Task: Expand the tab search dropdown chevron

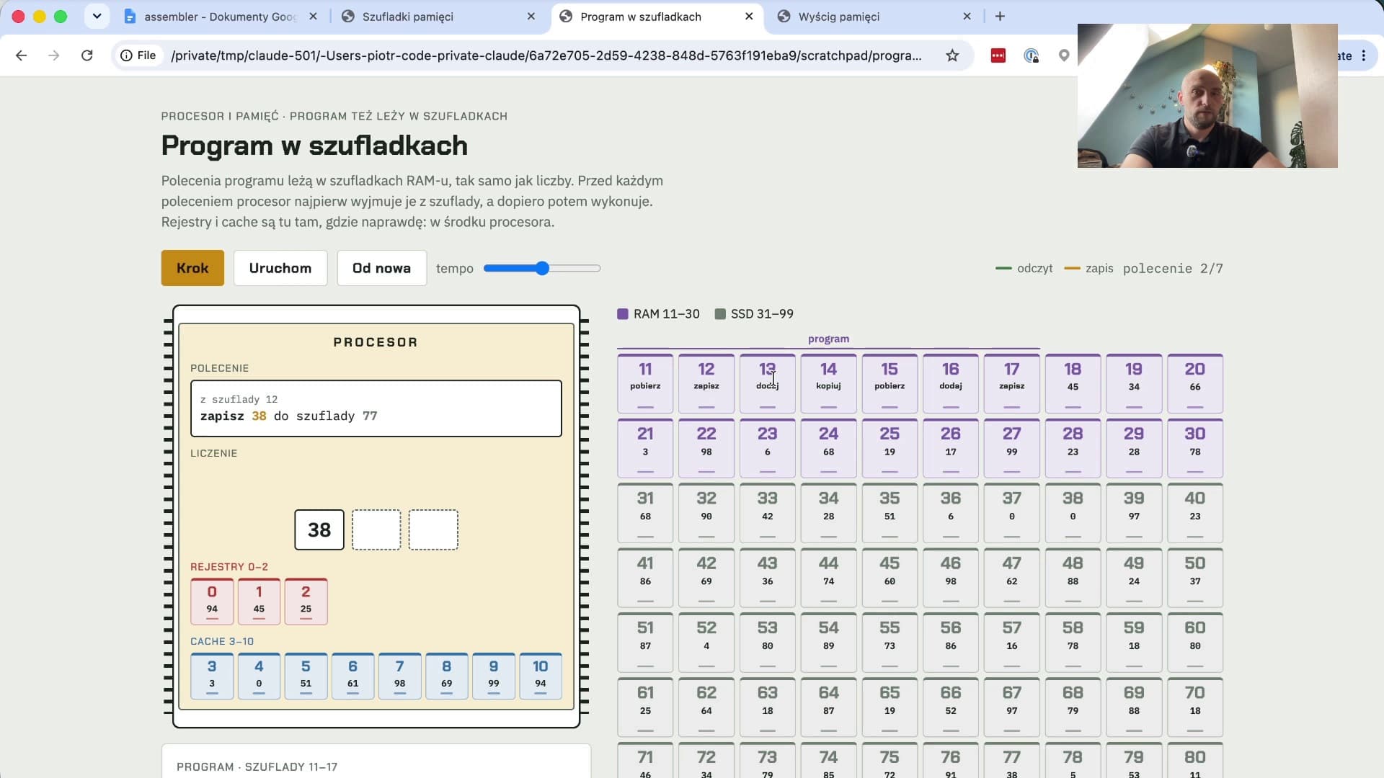Action: coord(97,16)
